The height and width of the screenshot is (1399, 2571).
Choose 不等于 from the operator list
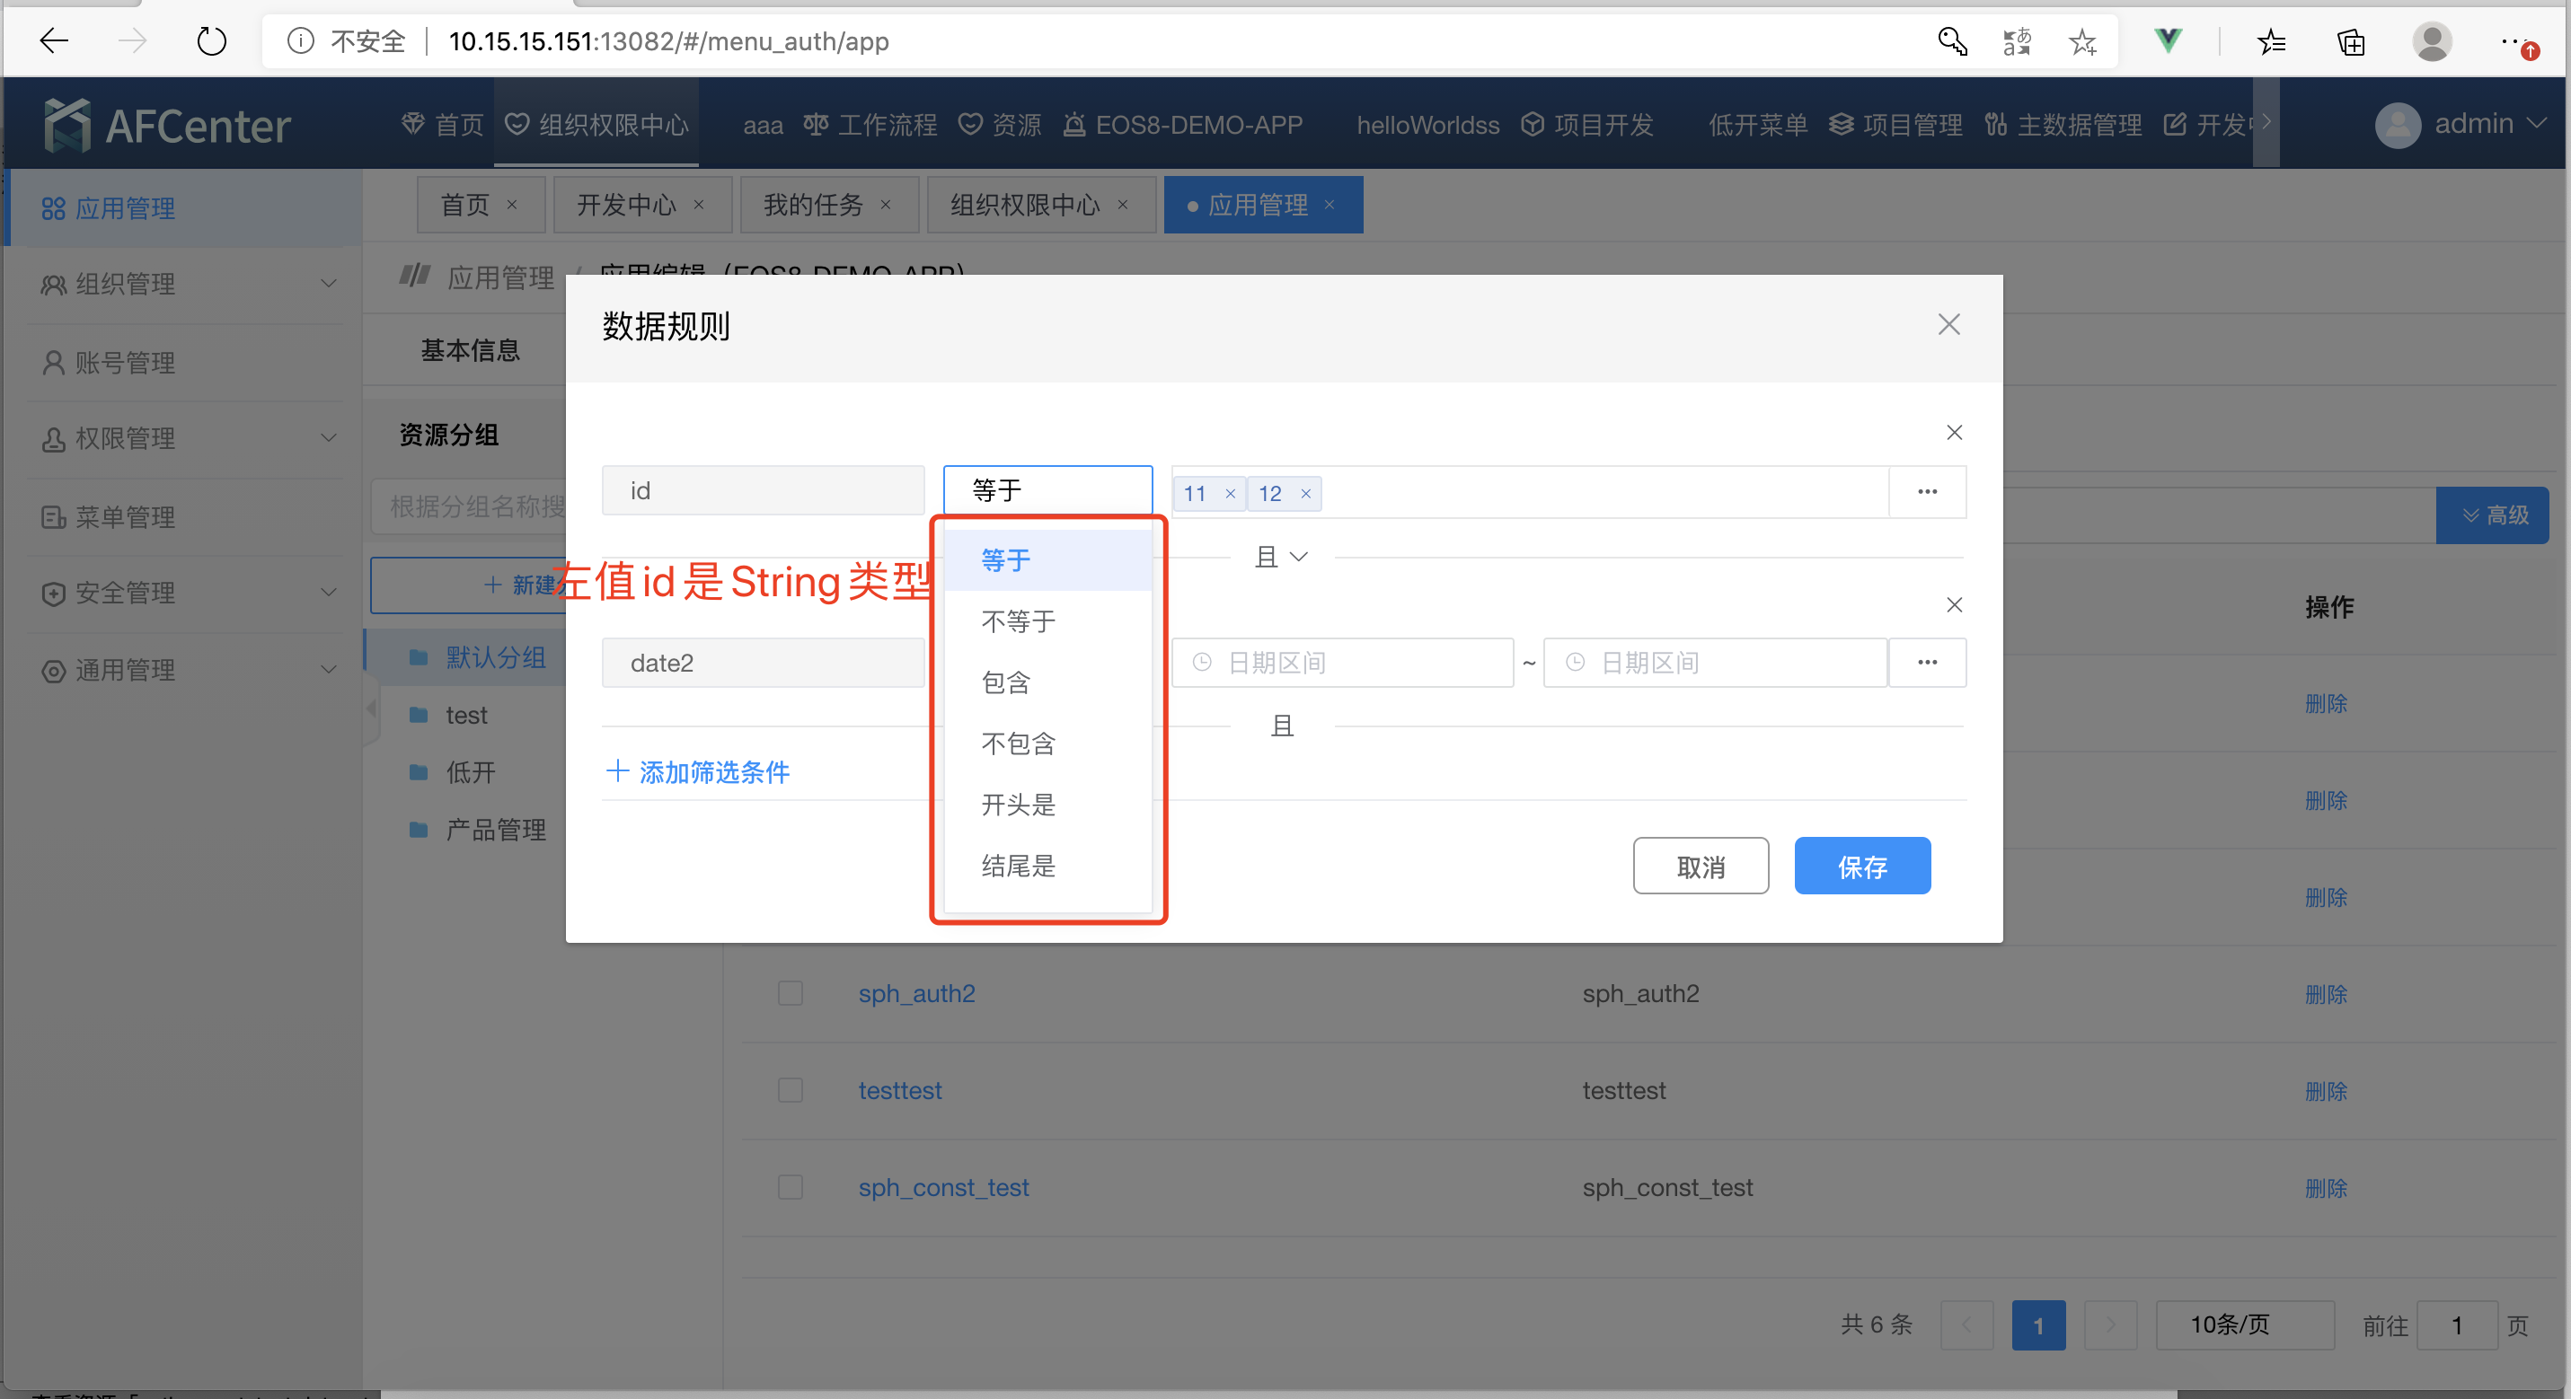point(1018,621)
